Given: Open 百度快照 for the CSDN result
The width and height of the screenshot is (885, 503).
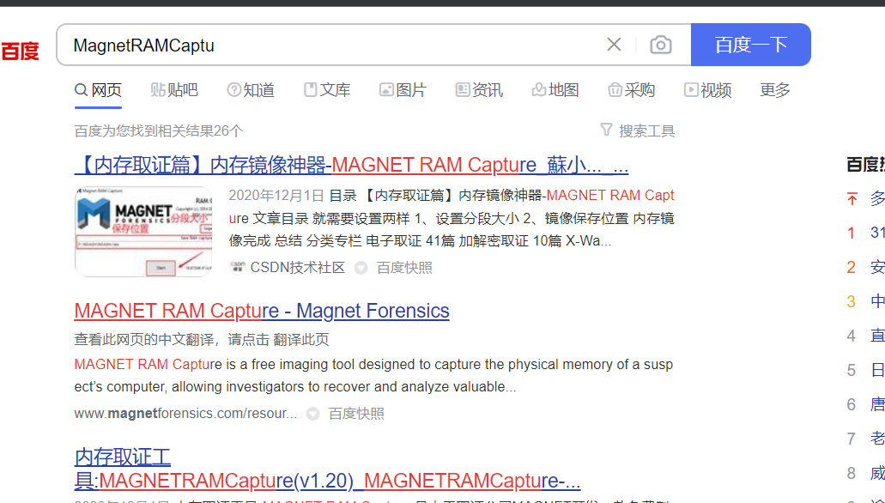Looking at the screenshot, I should (404, 268).
